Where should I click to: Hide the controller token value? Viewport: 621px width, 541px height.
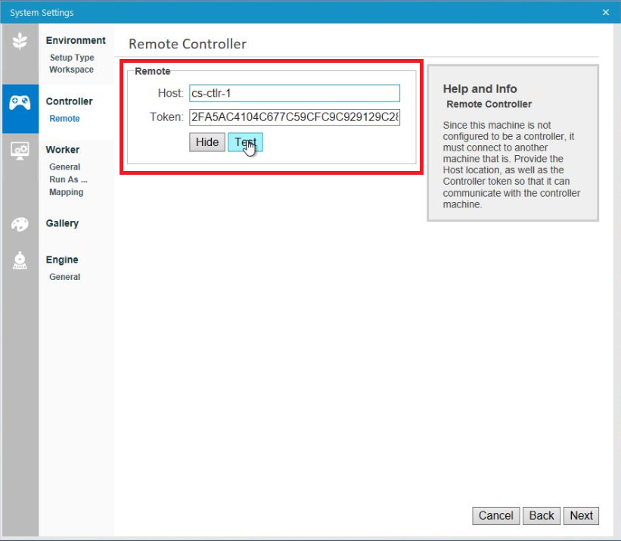coord(206,142)
